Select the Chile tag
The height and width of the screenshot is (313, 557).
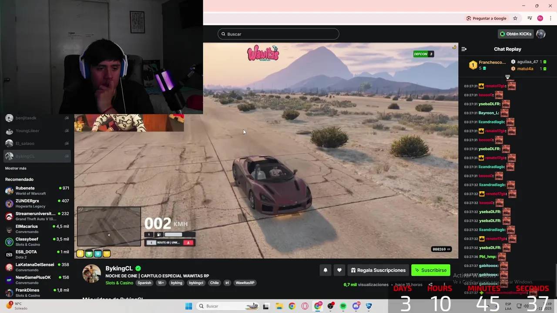(x=215, y=283)
